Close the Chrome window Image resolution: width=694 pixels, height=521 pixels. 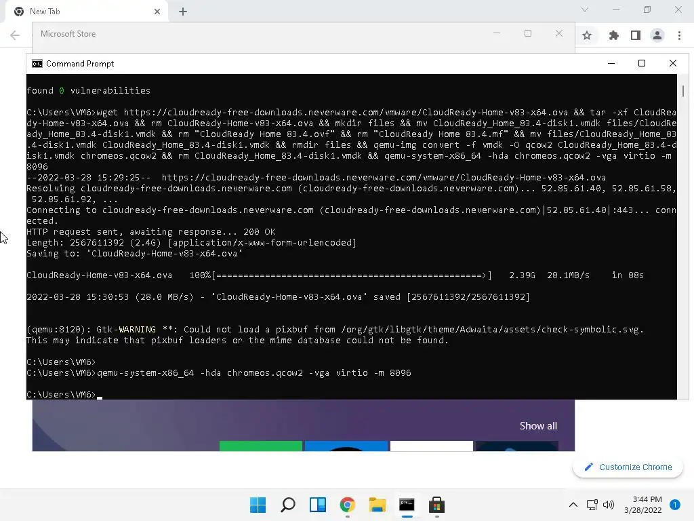[x=678, y=9]
